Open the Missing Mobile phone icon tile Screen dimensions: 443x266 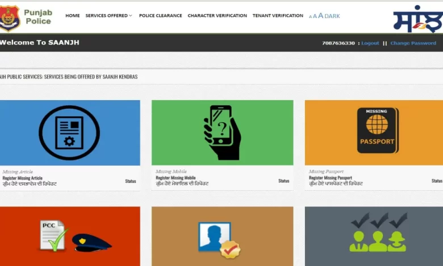tap(222, 132)
